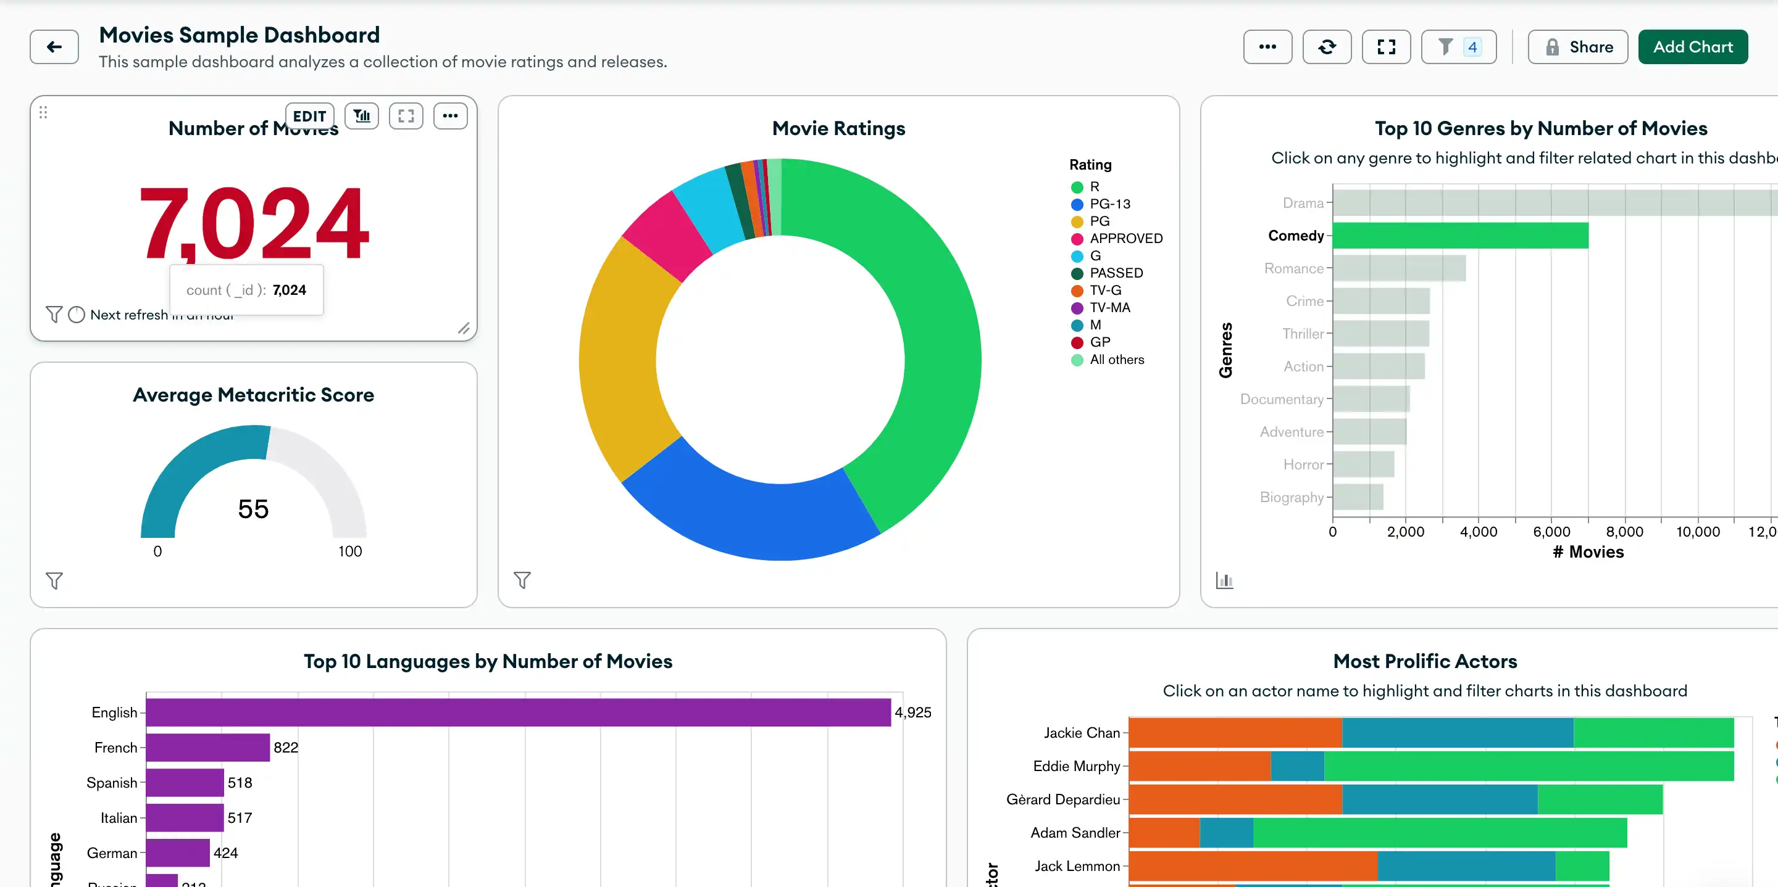Click the scheduled refresh indicator on Number of Movies card
Viewport: 1778px width, 887px height.
click(x=76, y=315)
